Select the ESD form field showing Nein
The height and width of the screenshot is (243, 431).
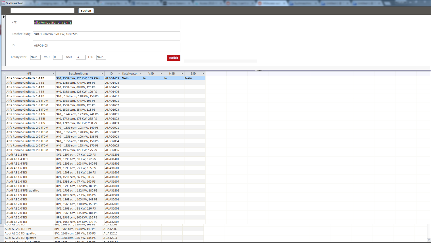coord(101,57)
